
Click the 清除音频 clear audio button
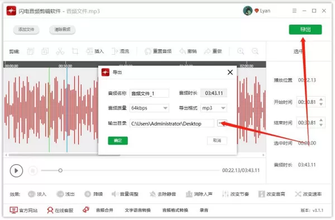point(62,30)
